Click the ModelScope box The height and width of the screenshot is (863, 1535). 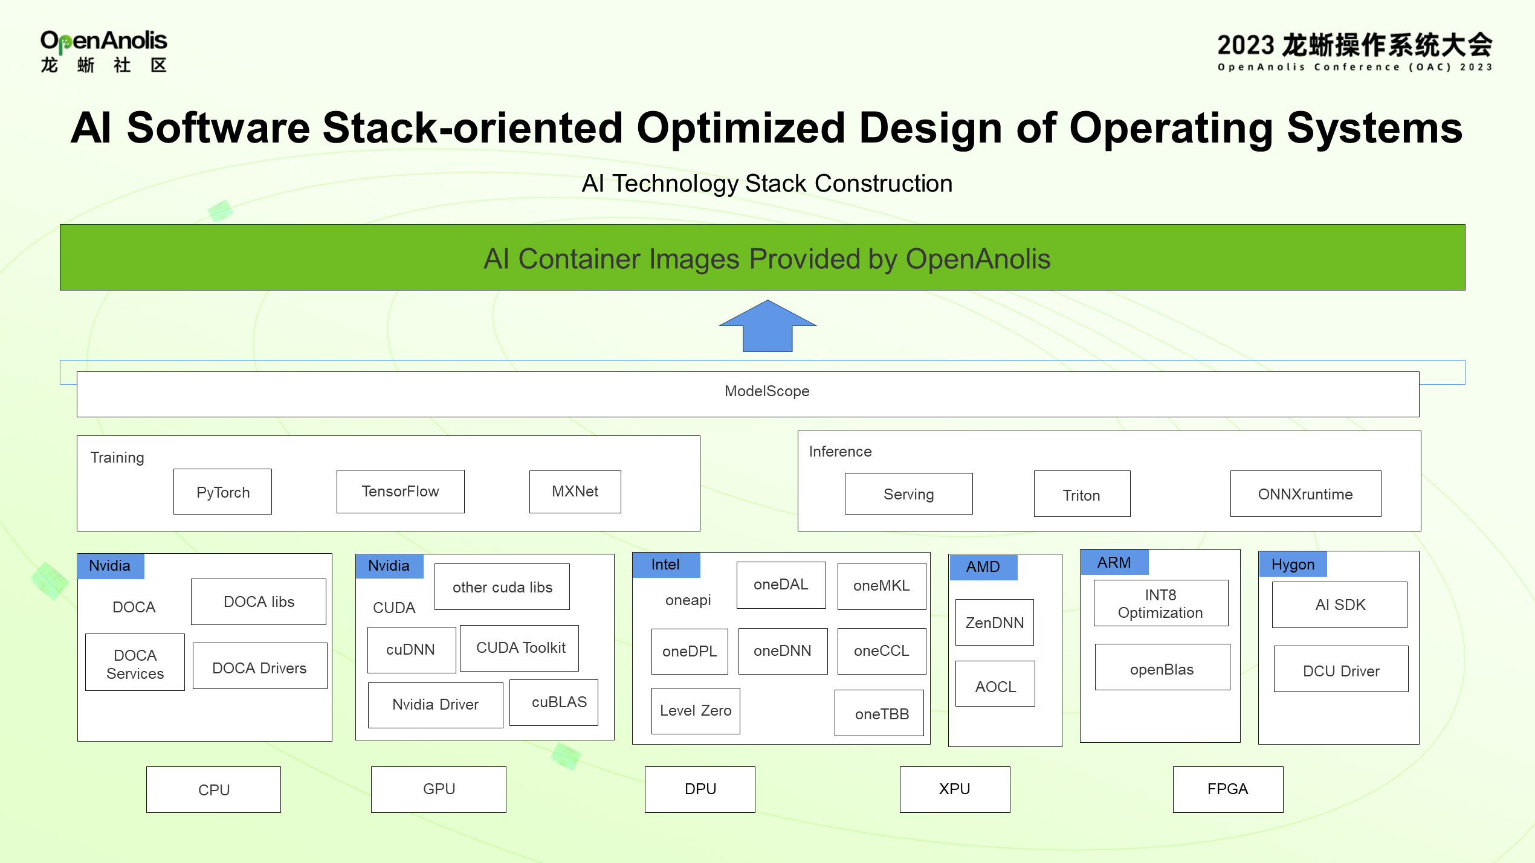click(748, 394)
